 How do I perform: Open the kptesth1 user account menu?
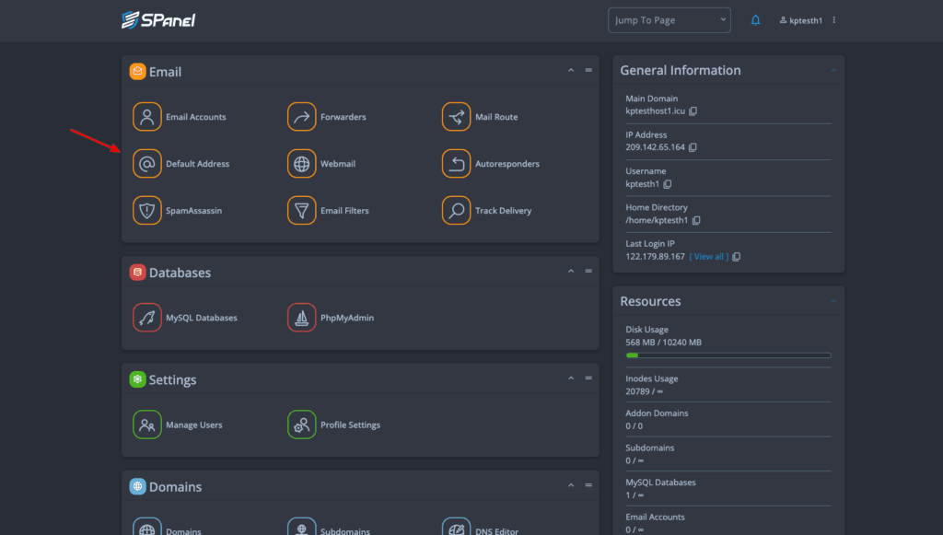(x=801, y=20)
